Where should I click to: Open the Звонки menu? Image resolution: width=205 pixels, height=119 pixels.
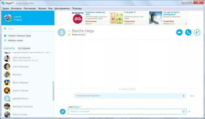pos(42,8)
